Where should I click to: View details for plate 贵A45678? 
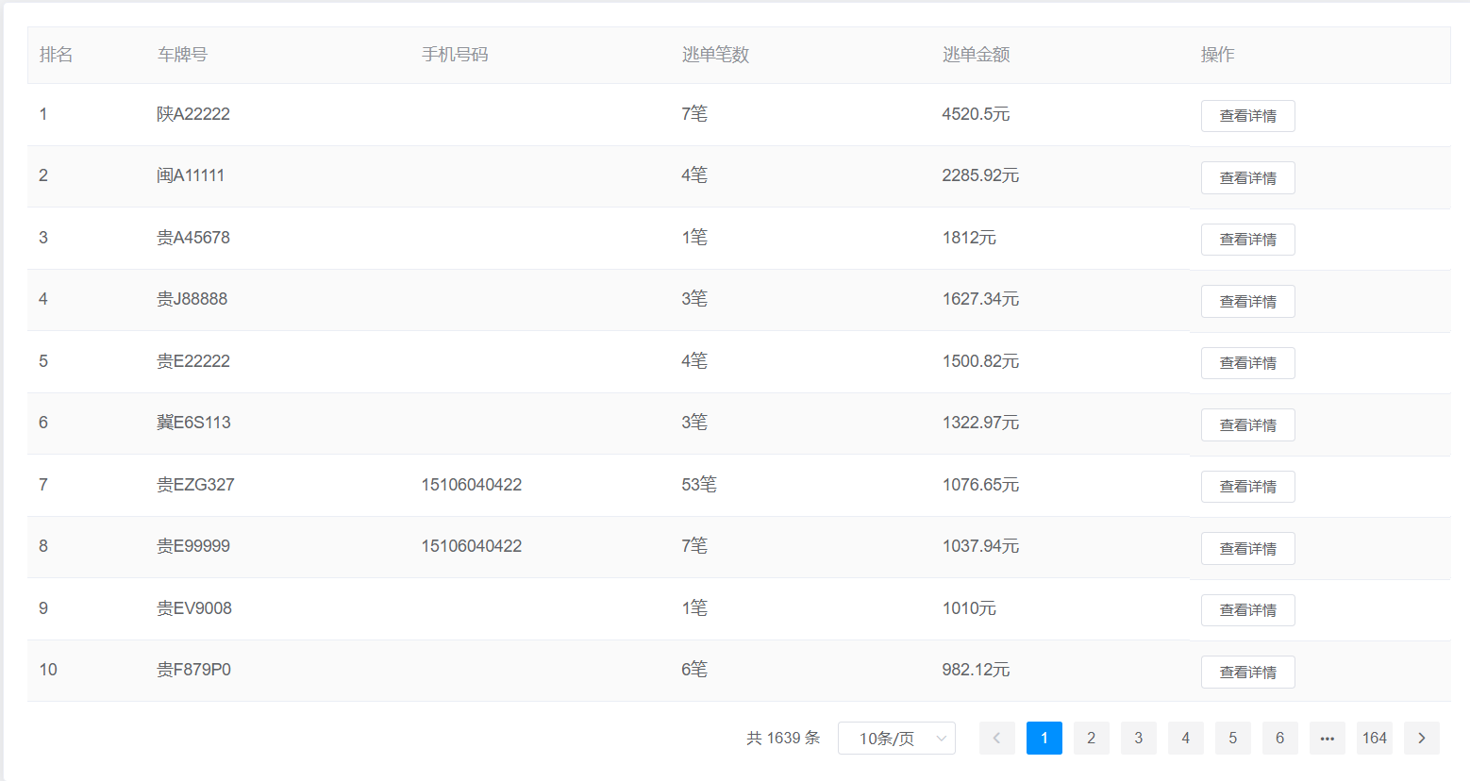coord(1247,240)
